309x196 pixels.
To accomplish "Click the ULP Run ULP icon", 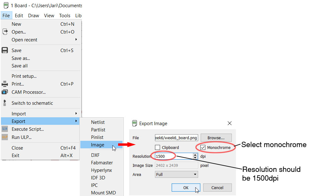I will tap(5, 137).
